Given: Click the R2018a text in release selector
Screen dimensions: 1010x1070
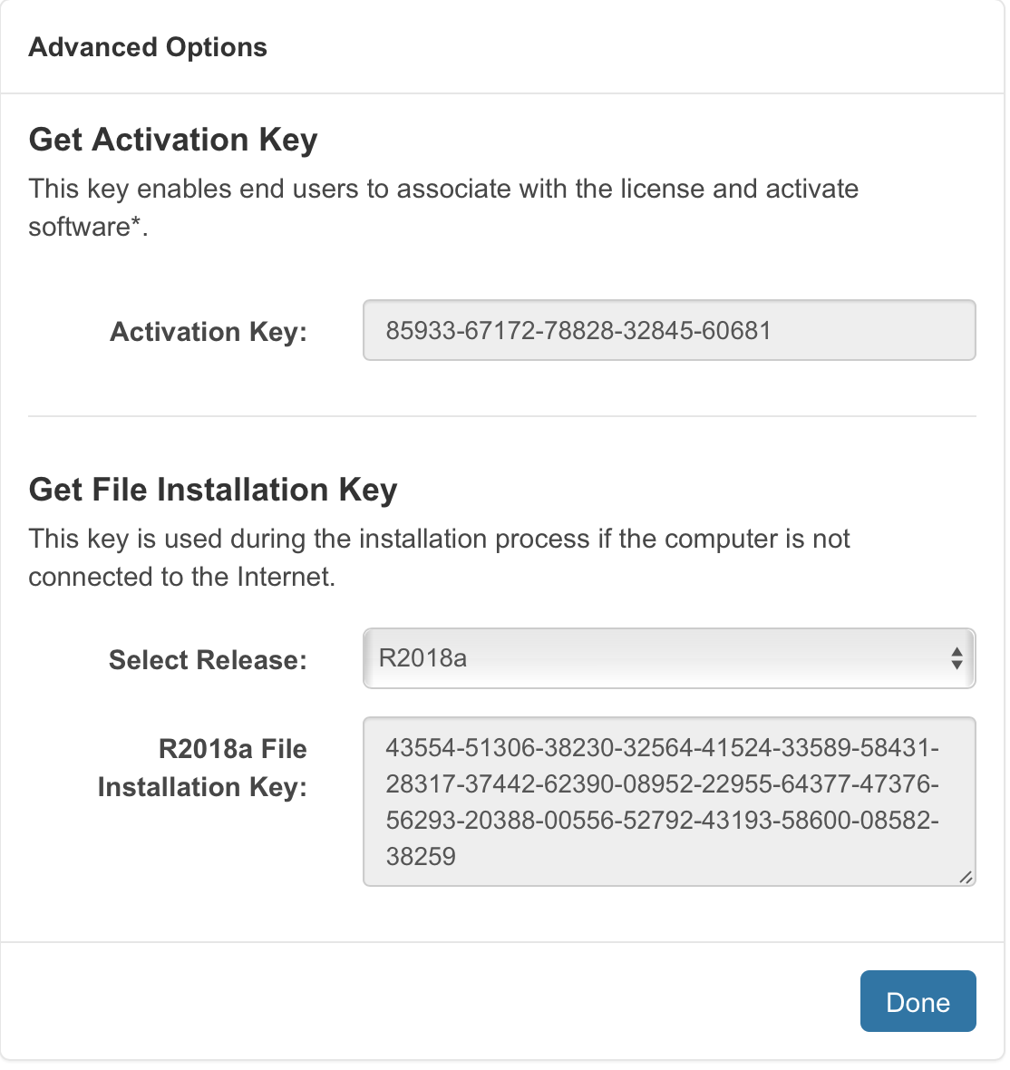Looking at the screenshot, I should pos(422,658).
